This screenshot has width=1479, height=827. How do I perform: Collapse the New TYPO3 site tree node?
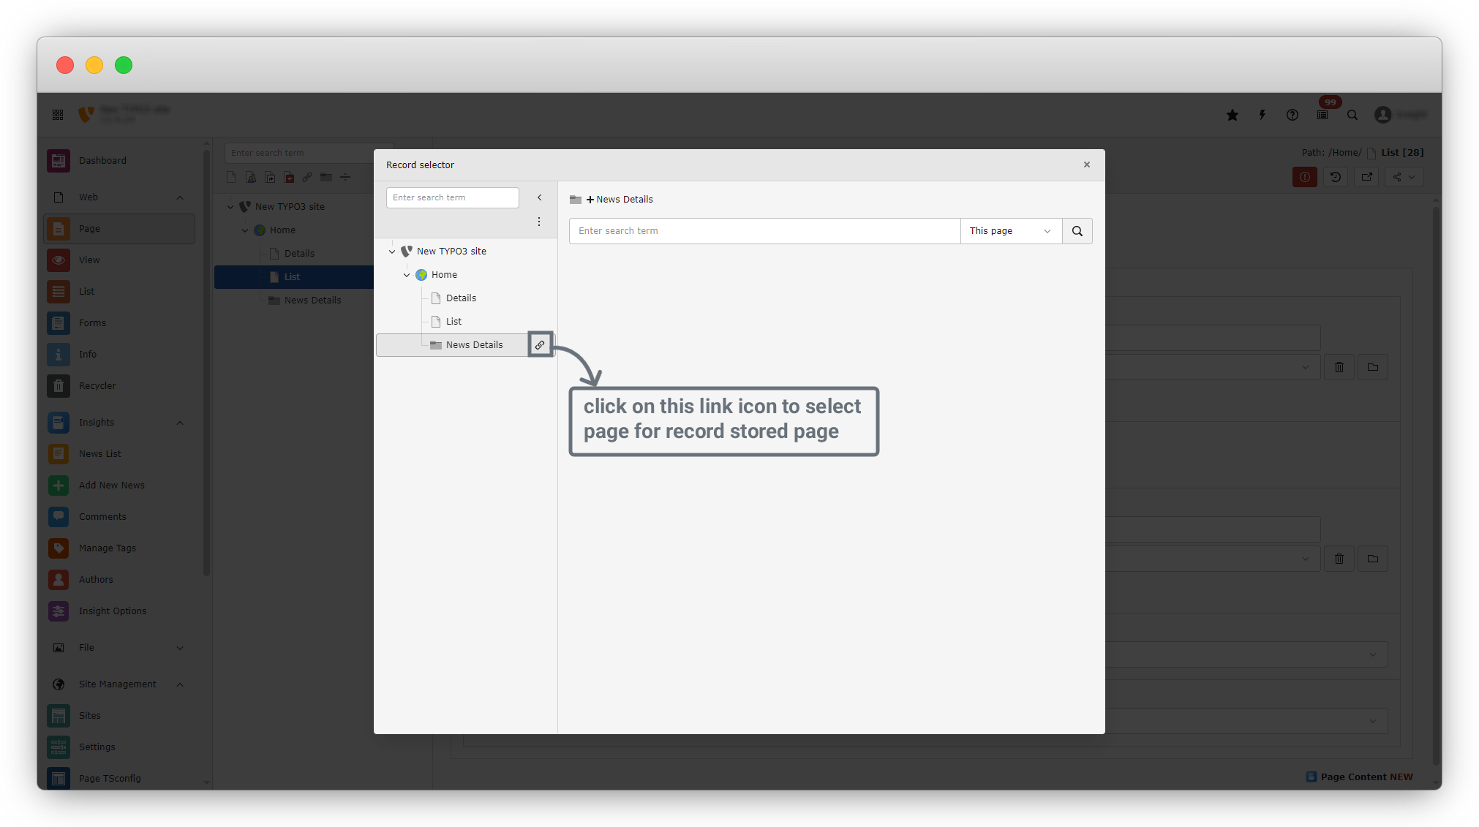point(392,252)
